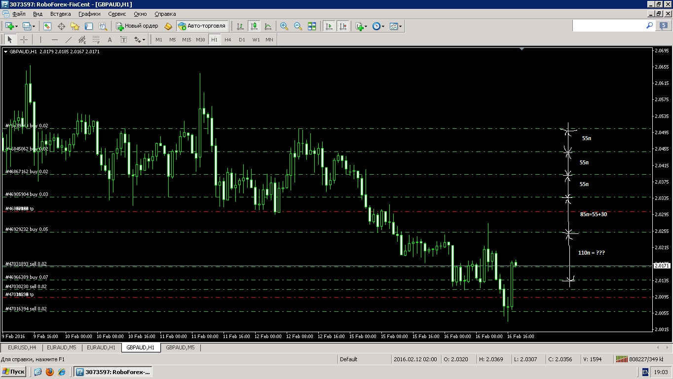
Task: Select the horizontal line drawing tool
Action: click(54, 39)
